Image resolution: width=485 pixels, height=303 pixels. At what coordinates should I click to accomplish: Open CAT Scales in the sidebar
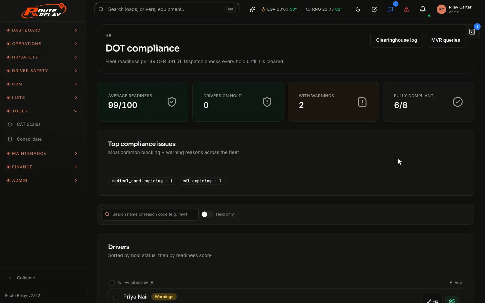pos(43,124)
